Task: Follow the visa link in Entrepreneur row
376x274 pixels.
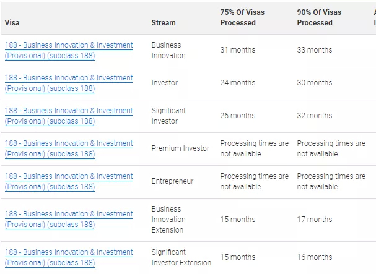Action: pyautogui.click(x=69, y=182)
